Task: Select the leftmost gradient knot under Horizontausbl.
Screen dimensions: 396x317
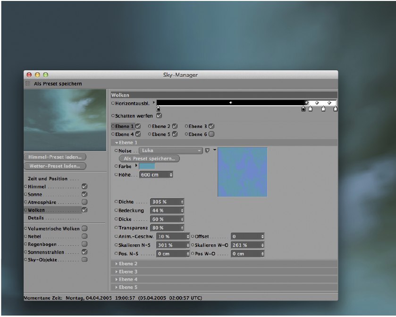Action: [x=158, y=109]
